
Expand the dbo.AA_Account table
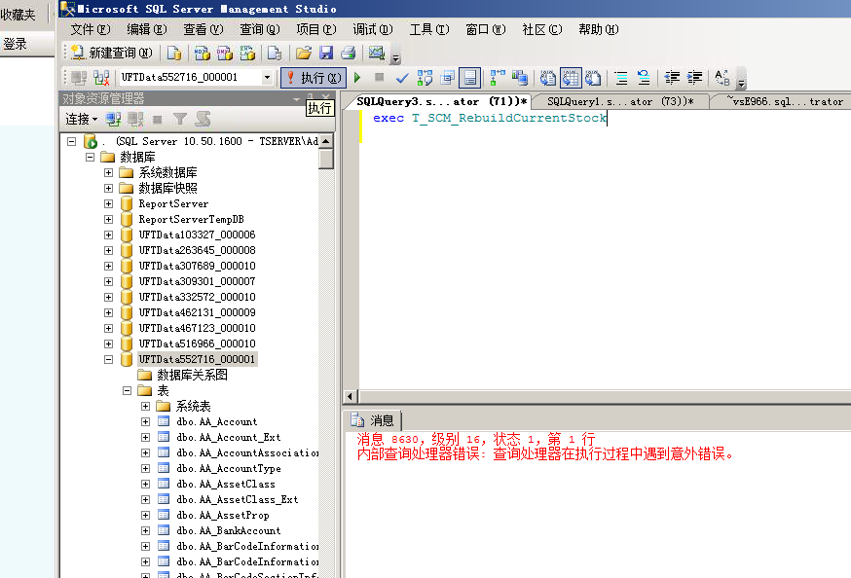click(145, 422)
